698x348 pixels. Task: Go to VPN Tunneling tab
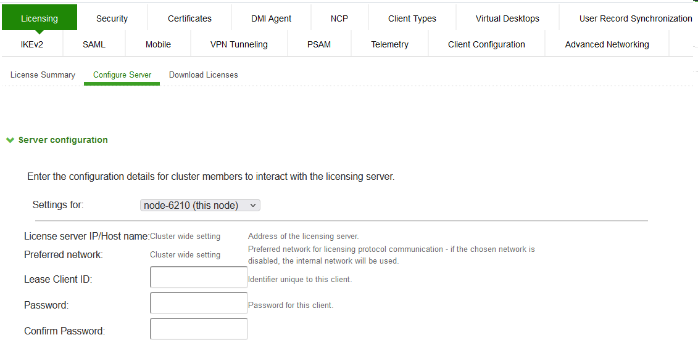coord(239,44)
